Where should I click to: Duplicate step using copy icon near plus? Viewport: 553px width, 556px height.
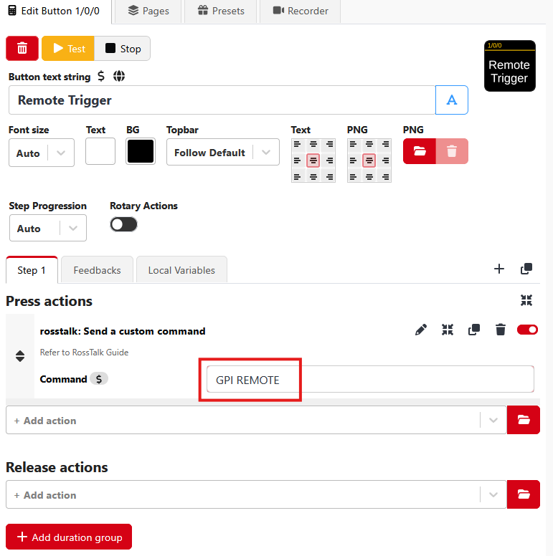(526, 269)
